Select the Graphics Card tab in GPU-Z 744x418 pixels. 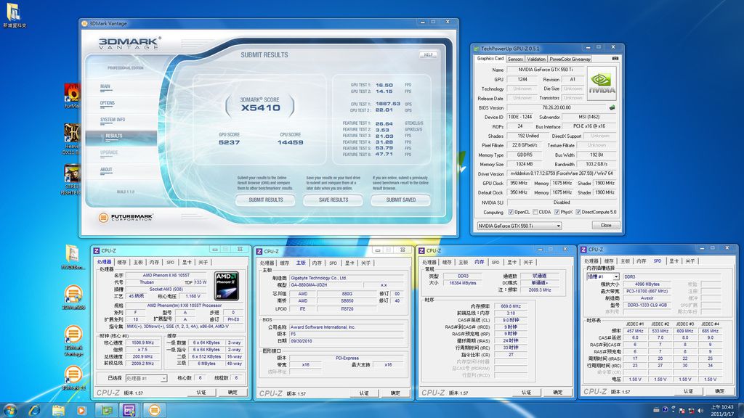click(x=490, y=59)
